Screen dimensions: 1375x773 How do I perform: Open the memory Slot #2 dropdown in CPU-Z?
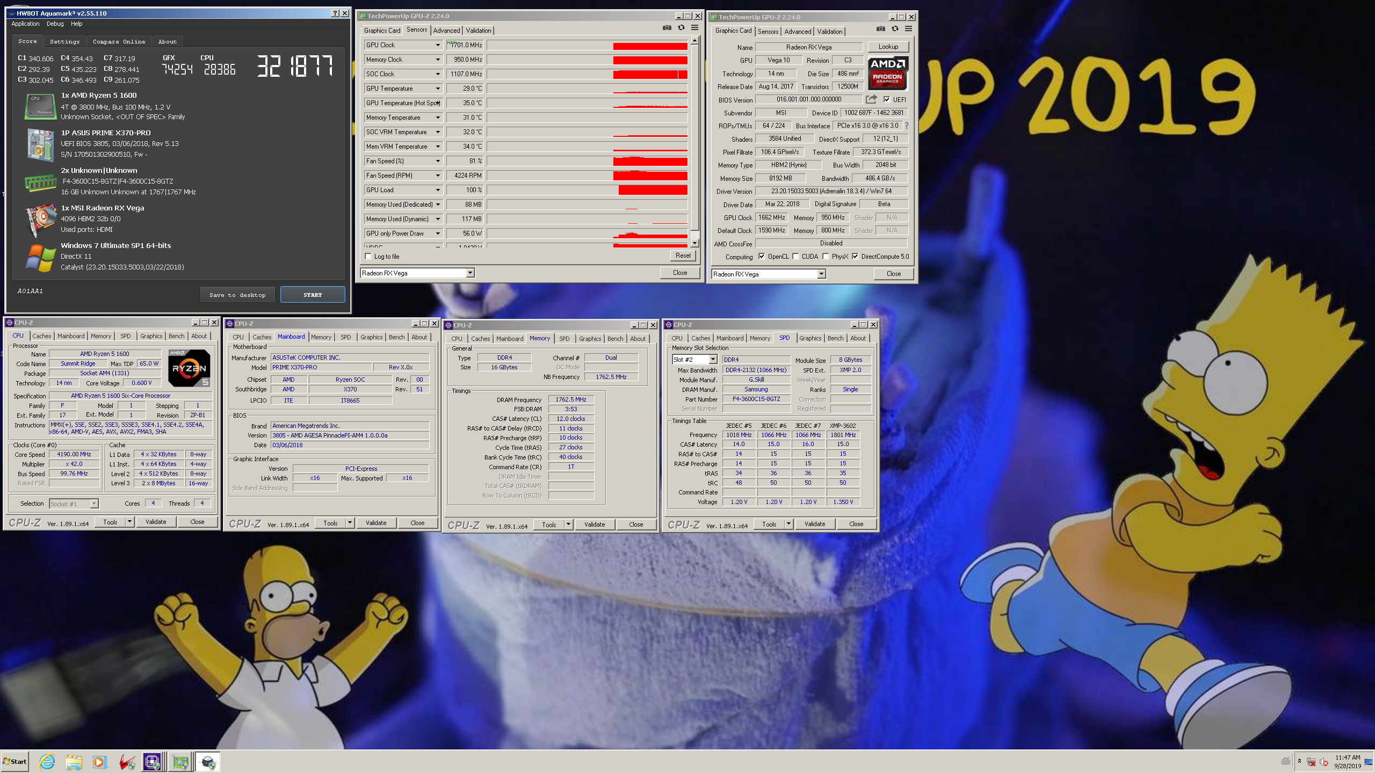[713, 360]
